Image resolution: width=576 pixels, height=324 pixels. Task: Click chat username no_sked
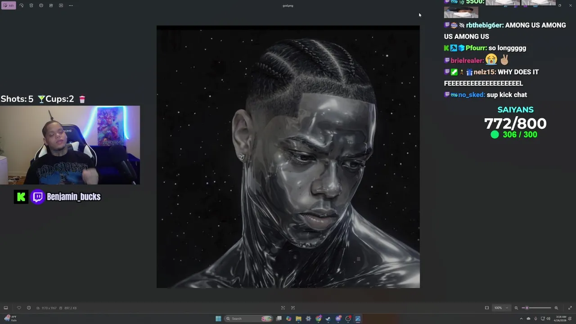tap(471, 95)
